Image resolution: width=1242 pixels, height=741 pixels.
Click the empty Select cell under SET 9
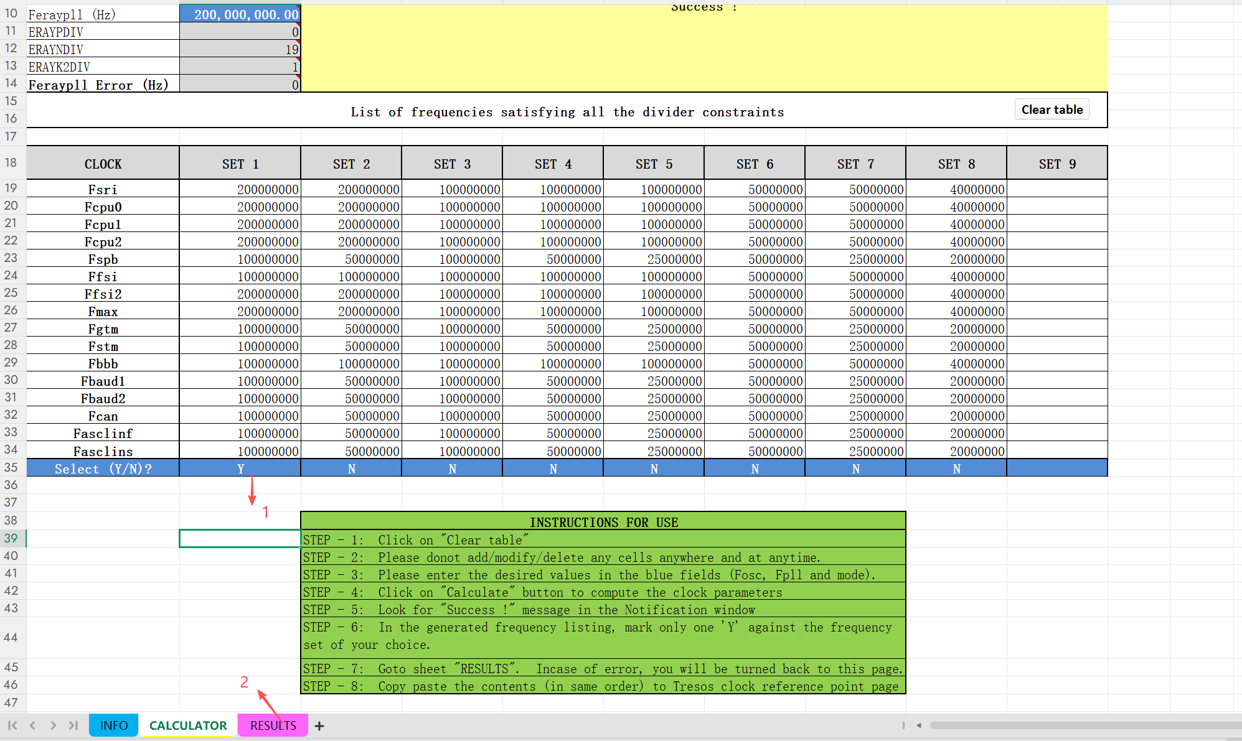click(1057, 468)
